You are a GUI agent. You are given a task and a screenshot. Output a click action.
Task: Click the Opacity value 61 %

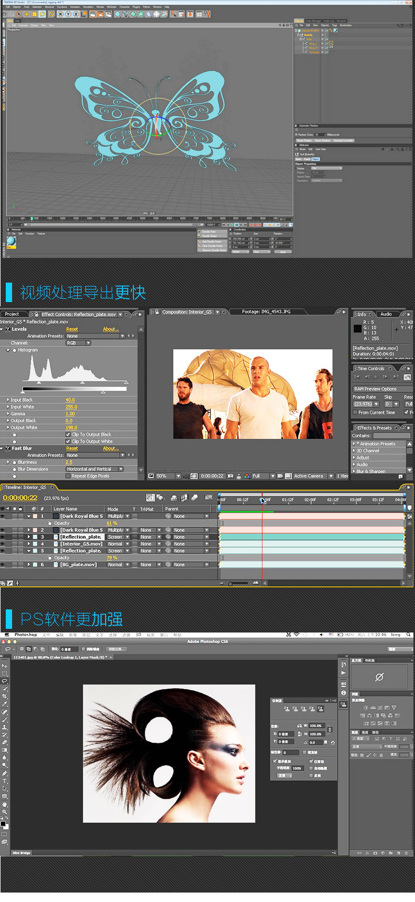coord(112,523)
